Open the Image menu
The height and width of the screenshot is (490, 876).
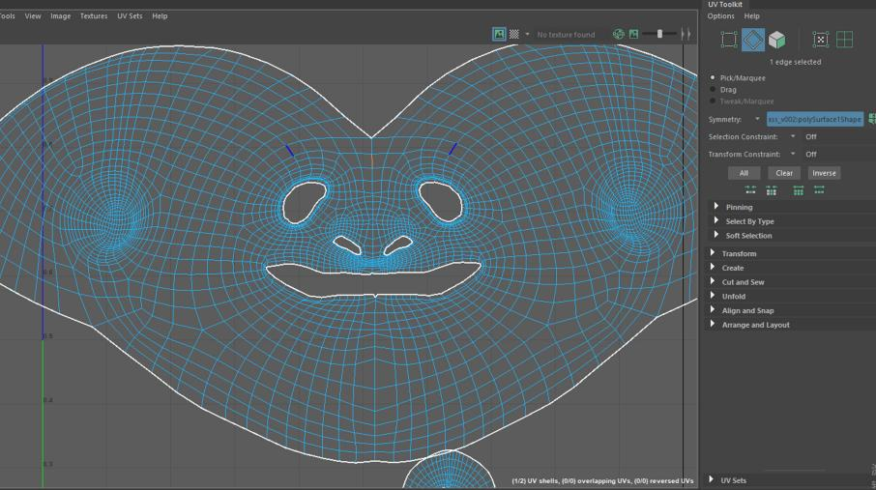tap(60, 16)
